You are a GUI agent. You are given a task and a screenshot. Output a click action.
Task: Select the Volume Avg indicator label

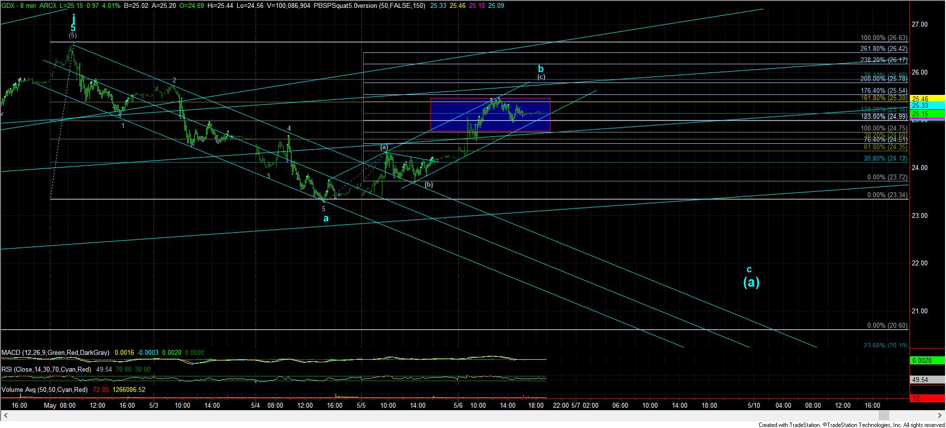[44, 390]
